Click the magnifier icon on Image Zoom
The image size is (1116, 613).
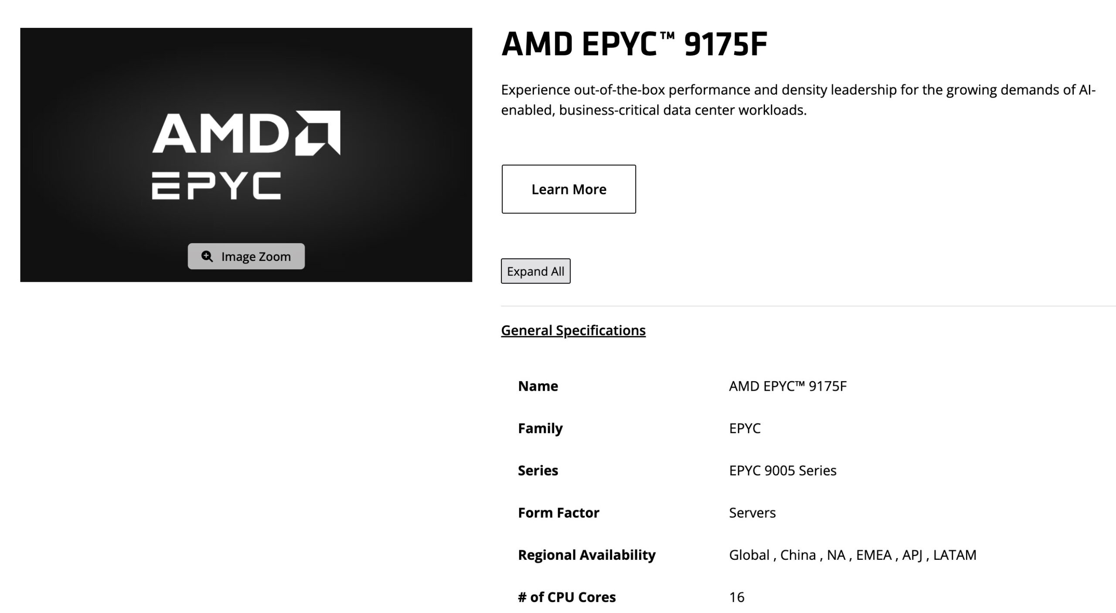pyautogui.click(x=207, y=256)
